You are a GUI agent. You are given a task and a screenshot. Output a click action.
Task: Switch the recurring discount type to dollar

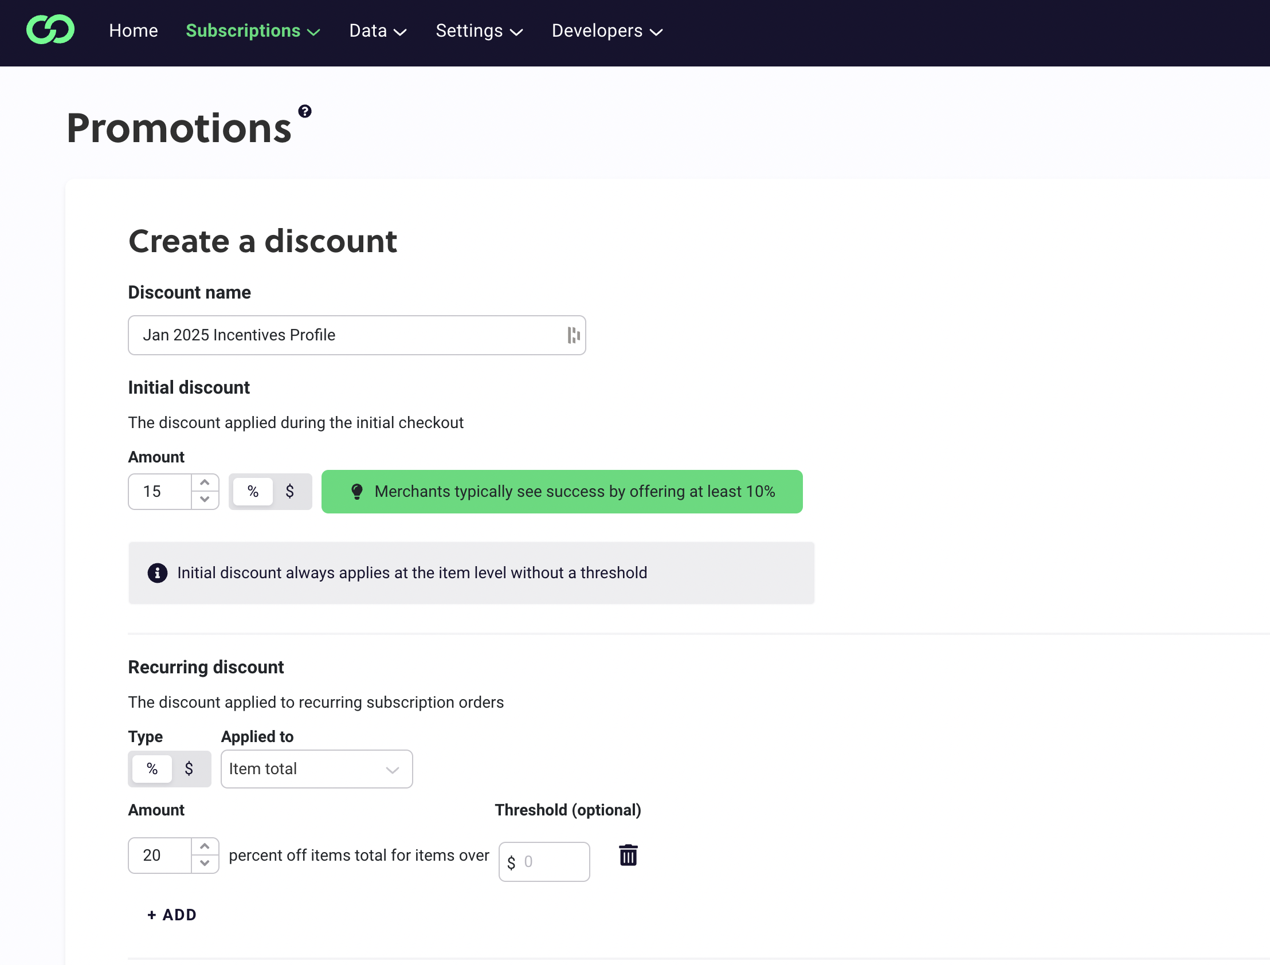(189, 769)
